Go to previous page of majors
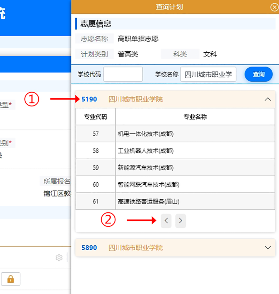The width and height of the screenshot is (279, 294). pos(166,221)
